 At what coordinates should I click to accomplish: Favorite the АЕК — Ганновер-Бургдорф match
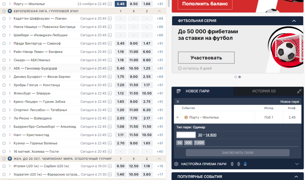pyautogui.click(x=4, y=68)
